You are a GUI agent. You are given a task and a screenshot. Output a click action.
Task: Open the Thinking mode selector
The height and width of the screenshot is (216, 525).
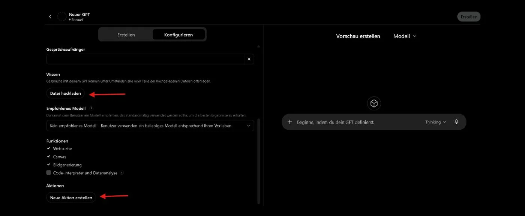pyautogui.click(x=435, y=122)
